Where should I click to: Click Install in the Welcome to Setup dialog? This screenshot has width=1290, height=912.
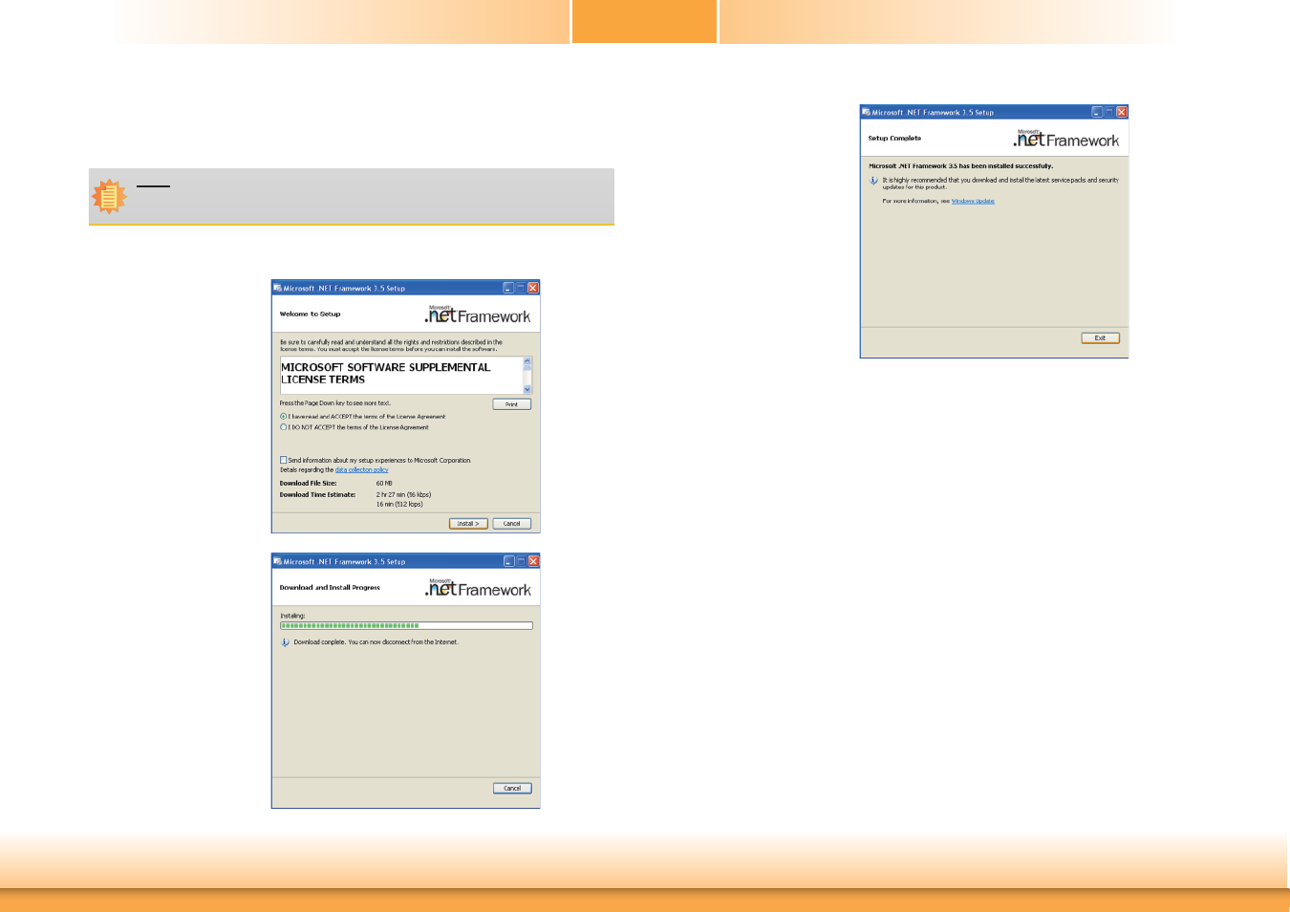[x=468, y=524]
